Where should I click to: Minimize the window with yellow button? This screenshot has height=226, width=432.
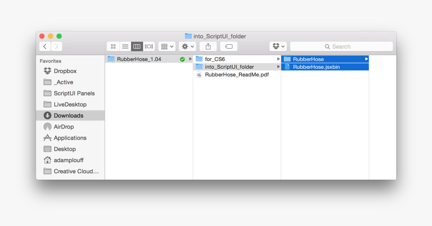50,36
